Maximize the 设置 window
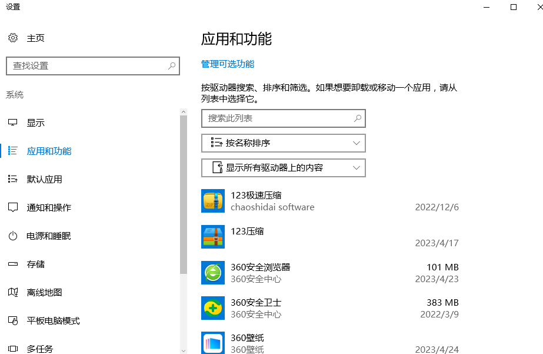Image resolution: width=543 pixels, height=354 pixels. click(514, 7)
